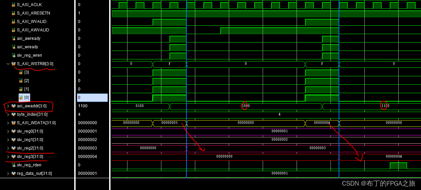Viewport: 421px width, 190px height.
Task: Select the S_AXI_WSTRB[3:0] signal name
Action: click(35, 64)
